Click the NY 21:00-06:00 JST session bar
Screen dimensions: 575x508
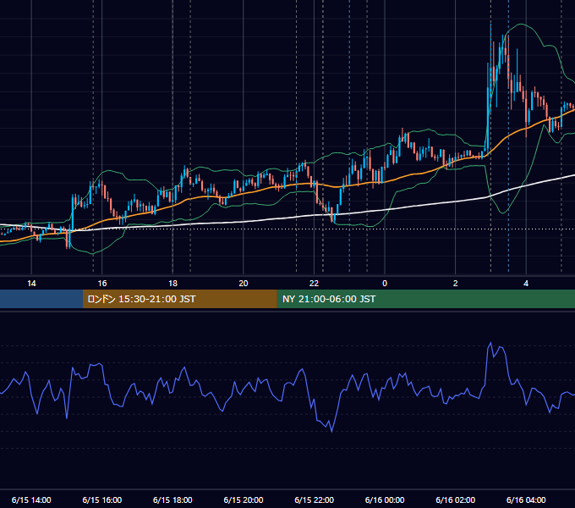pos(425,299)
